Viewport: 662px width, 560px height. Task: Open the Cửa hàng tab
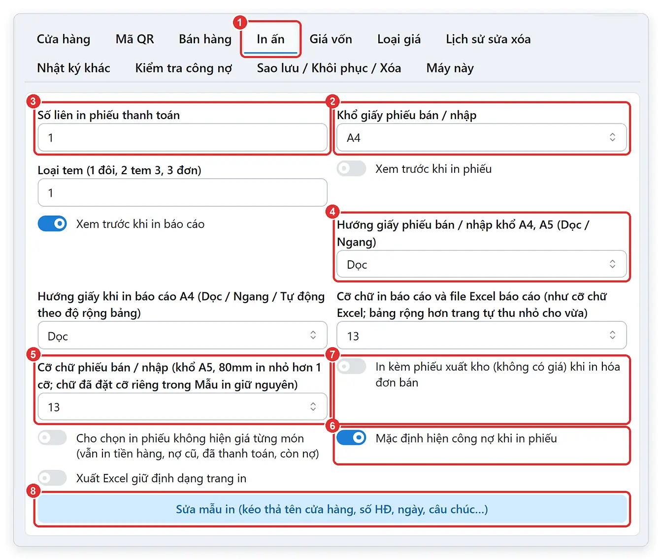pyautogui.click(x=64, y=39)
